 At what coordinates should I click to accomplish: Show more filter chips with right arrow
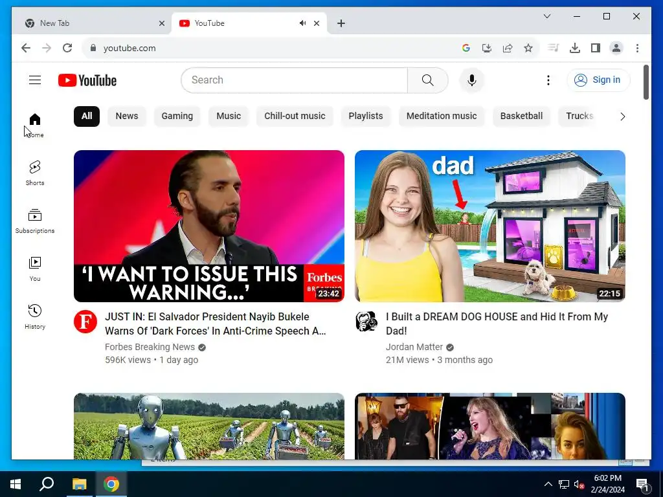point(622,116)
